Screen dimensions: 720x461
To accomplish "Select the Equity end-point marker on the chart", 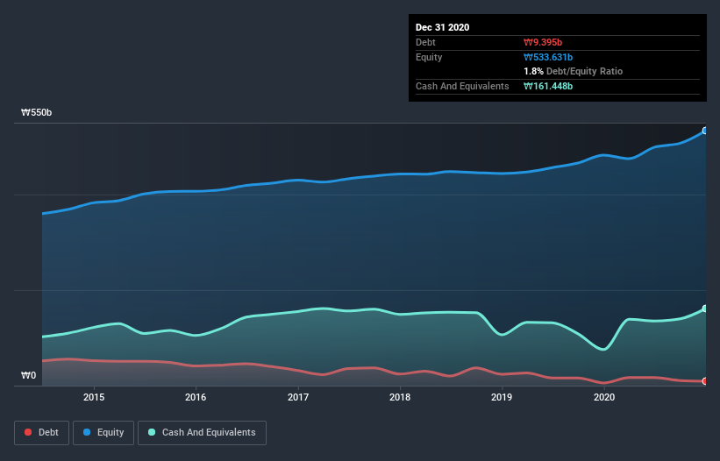I will pos(705,131).
